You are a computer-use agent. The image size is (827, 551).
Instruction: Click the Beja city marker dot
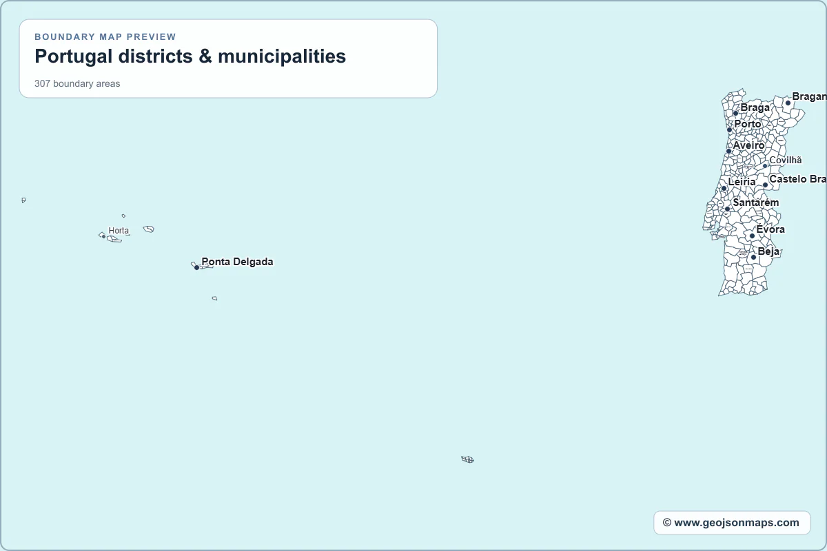(753, 258)
